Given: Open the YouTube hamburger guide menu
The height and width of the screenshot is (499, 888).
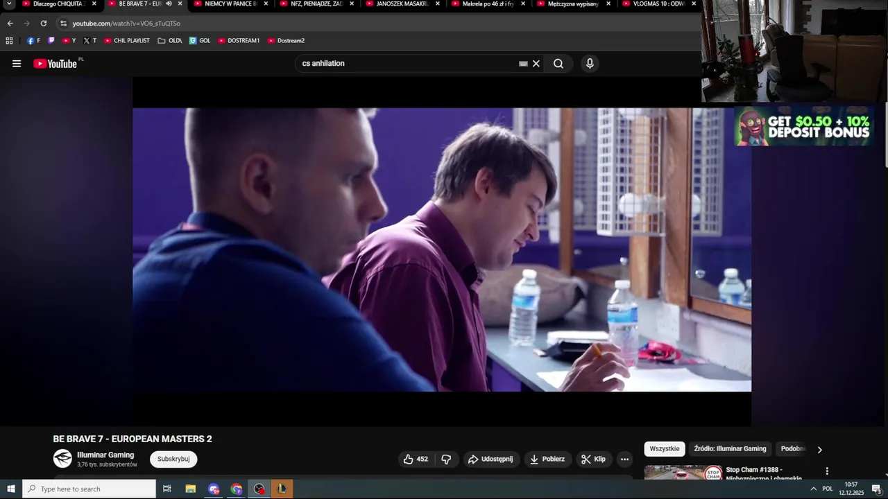Looking at the screenshot, I should click(x=17, y=64).
